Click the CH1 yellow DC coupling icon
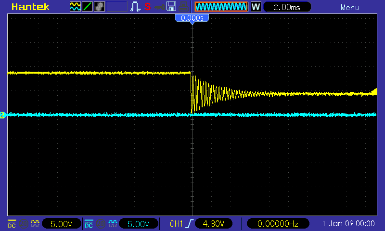Viewport: 385px width, 231px height. (12, 224)
